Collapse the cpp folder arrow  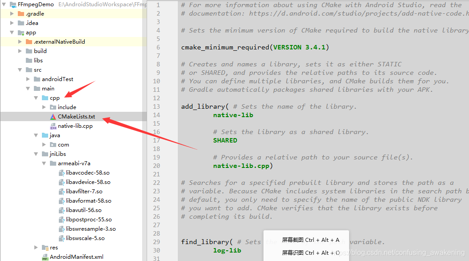pyautogui.click(x=36, y=98)
